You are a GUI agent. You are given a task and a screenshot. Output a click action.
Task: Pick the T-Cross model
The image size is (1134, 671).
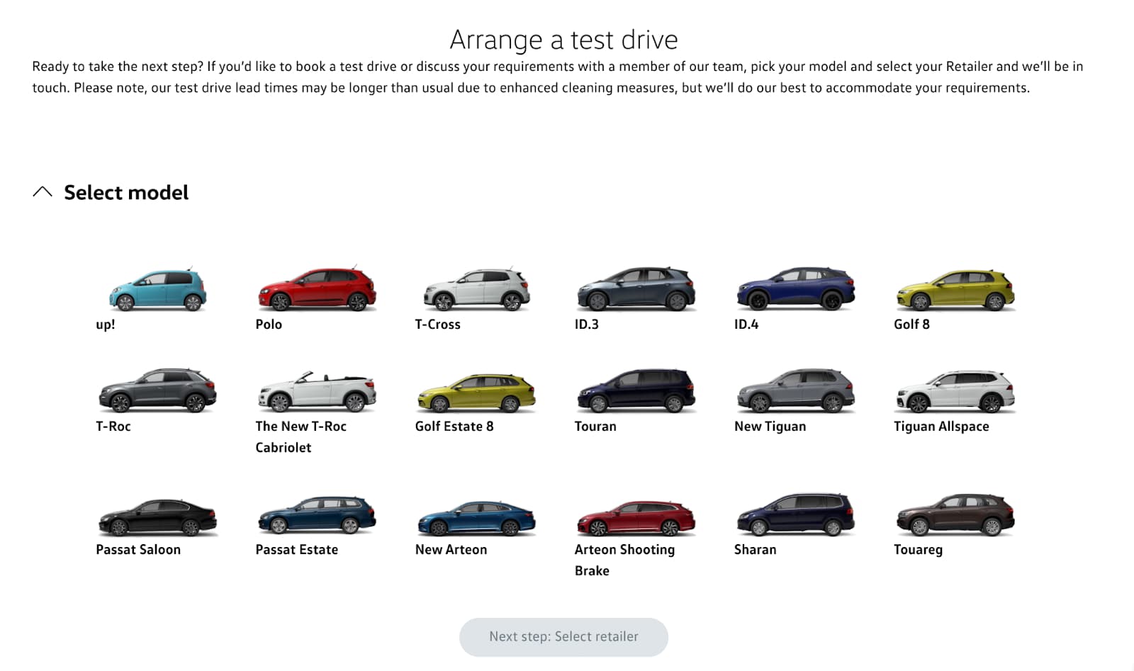click(476, 289)
